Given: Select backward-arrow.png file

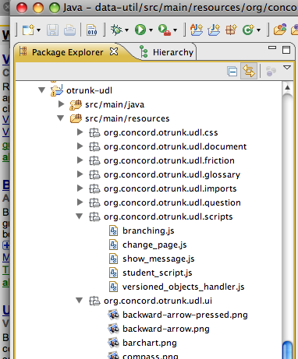Looking at the screenshot, I should coord(166,329).
